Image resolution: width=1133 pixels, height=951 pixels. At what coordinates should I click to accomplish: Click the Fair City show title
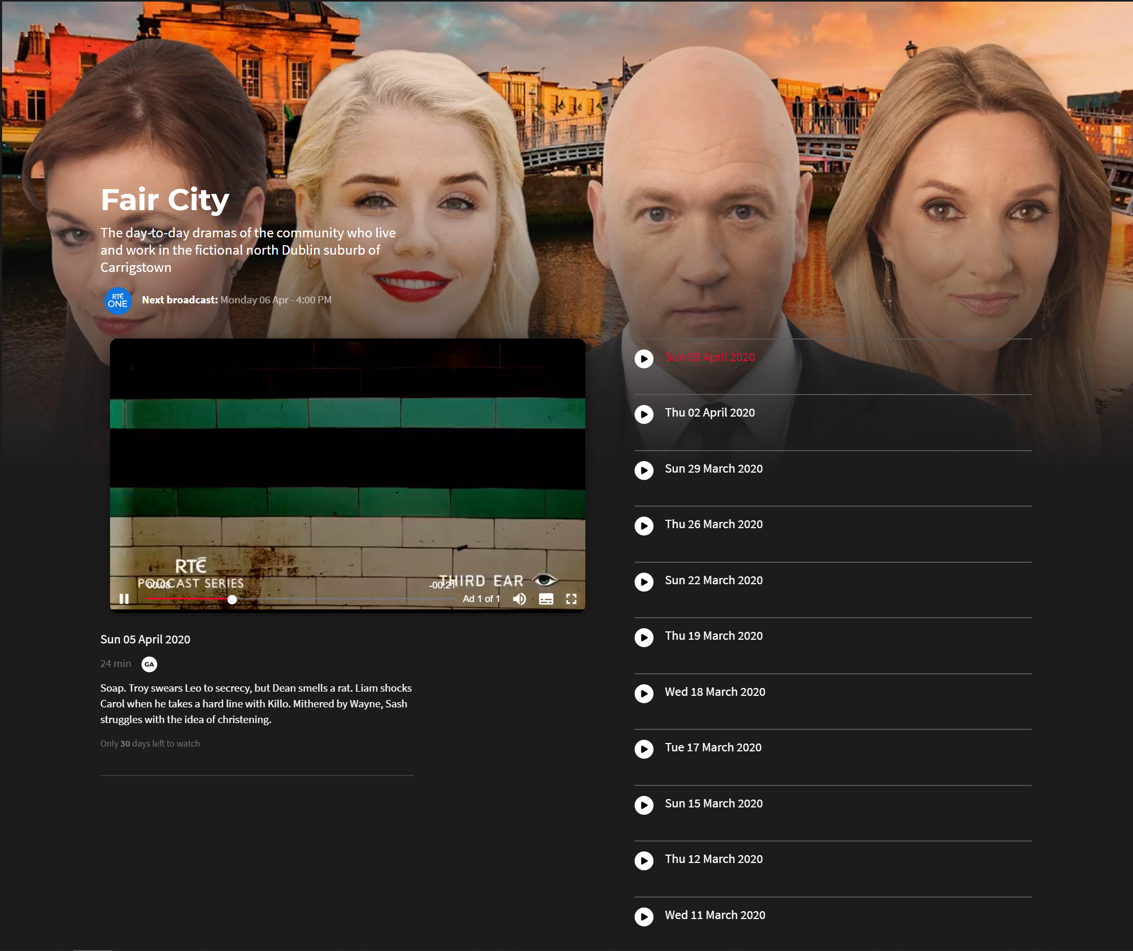pyautogui.click(x=165, y=200)
